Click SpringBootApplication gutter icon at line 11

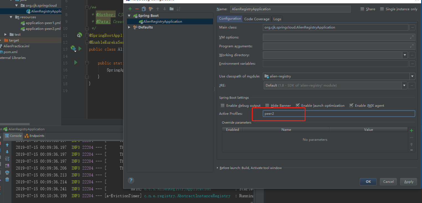79,35
